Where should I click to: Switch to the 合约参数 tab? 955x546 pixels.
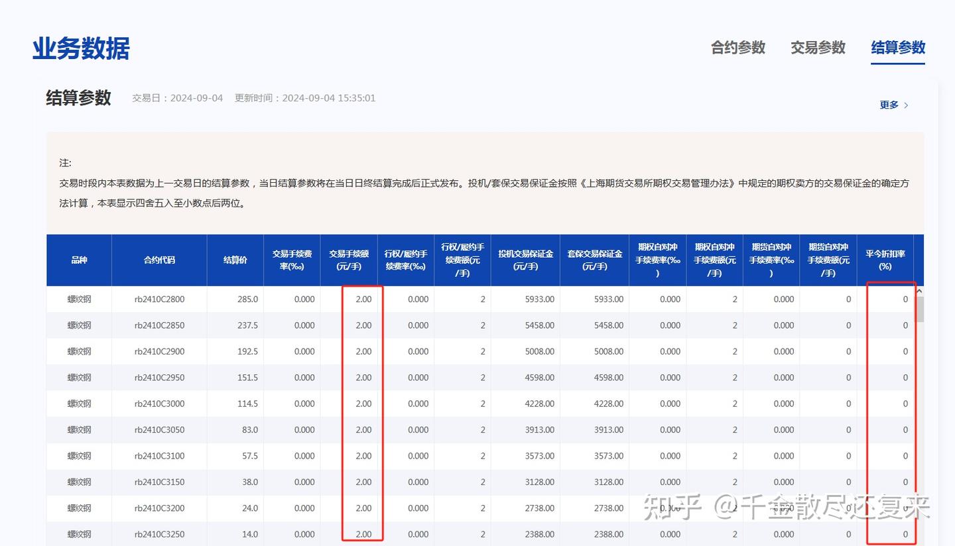(x=737, y=48)
